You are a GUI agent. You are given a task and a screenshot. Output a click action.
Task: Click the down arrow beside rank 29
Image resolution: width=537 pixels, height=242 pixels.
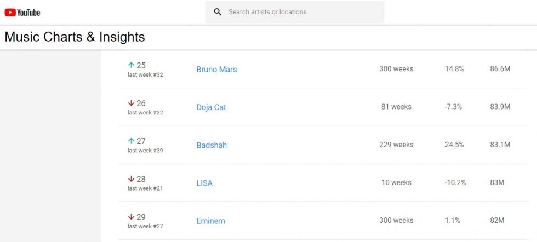(131, 217)
